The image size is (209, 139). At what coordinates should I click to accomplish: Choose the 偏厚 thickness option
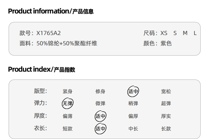point(133,116)
